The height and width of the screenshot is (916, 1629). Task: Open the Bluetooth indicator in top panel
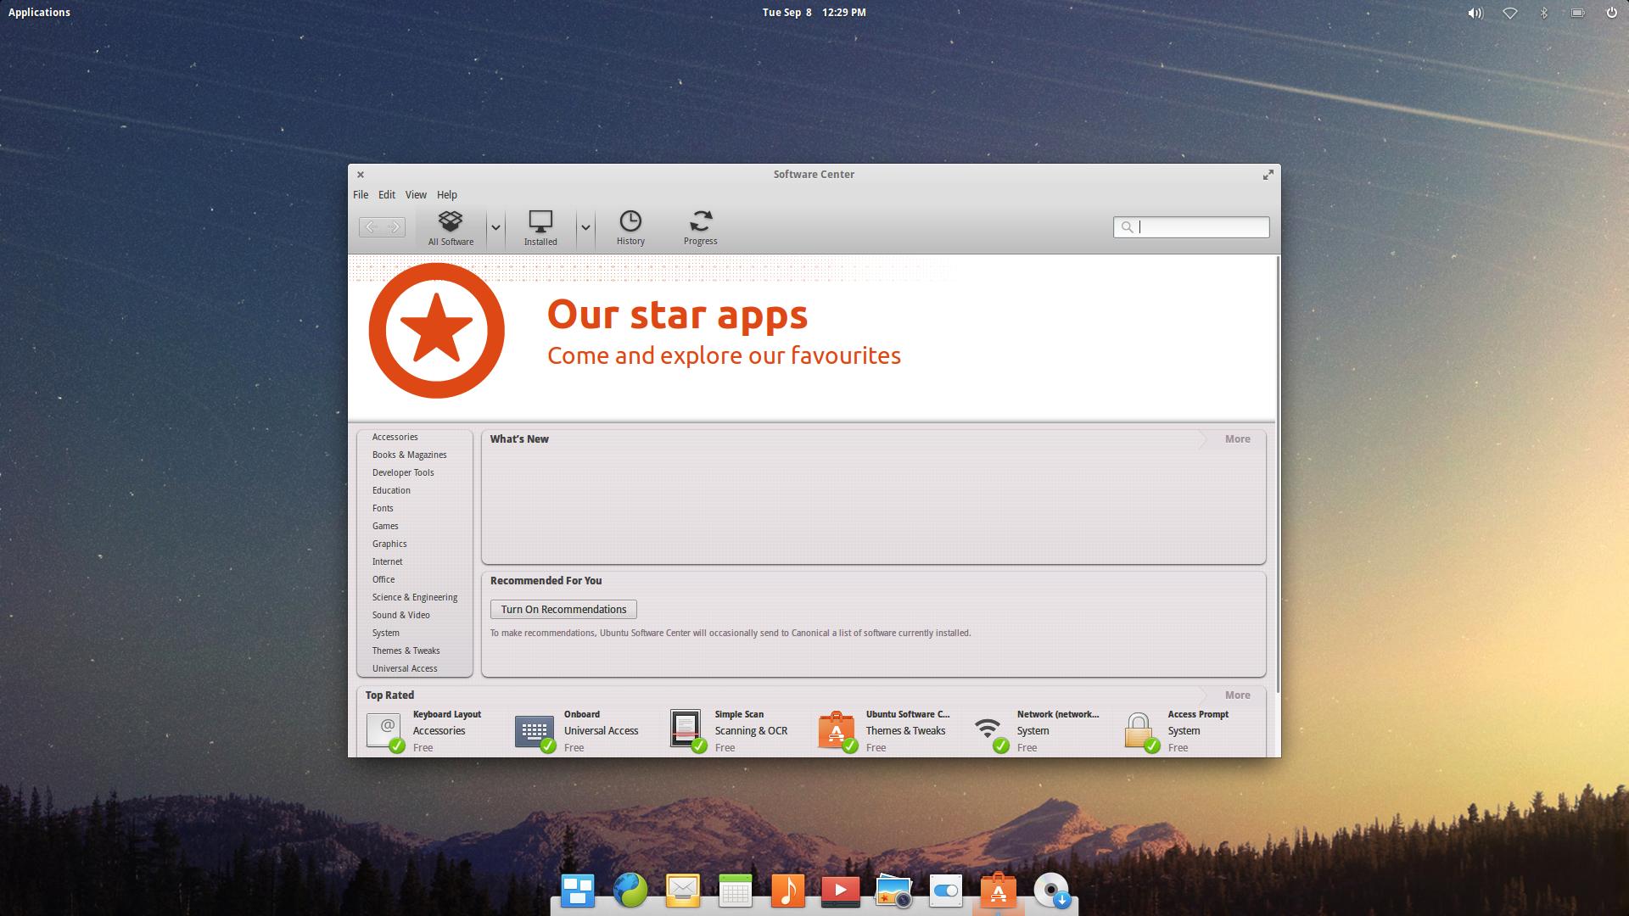(1543, 13)
